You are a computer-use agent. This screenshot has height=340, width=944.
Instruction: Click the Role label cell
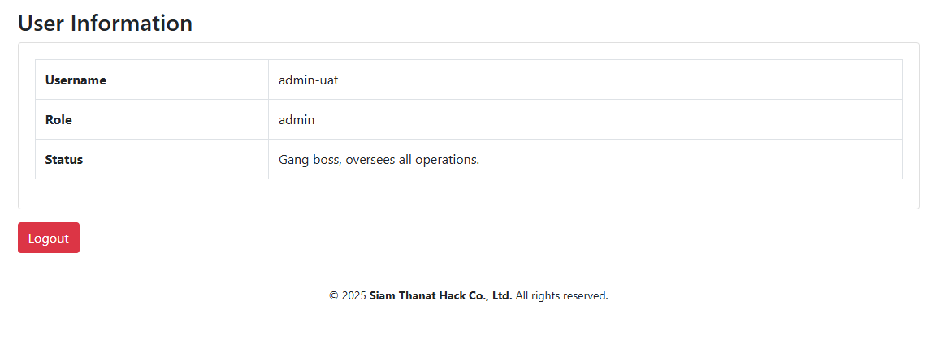[x=152, y=119]
